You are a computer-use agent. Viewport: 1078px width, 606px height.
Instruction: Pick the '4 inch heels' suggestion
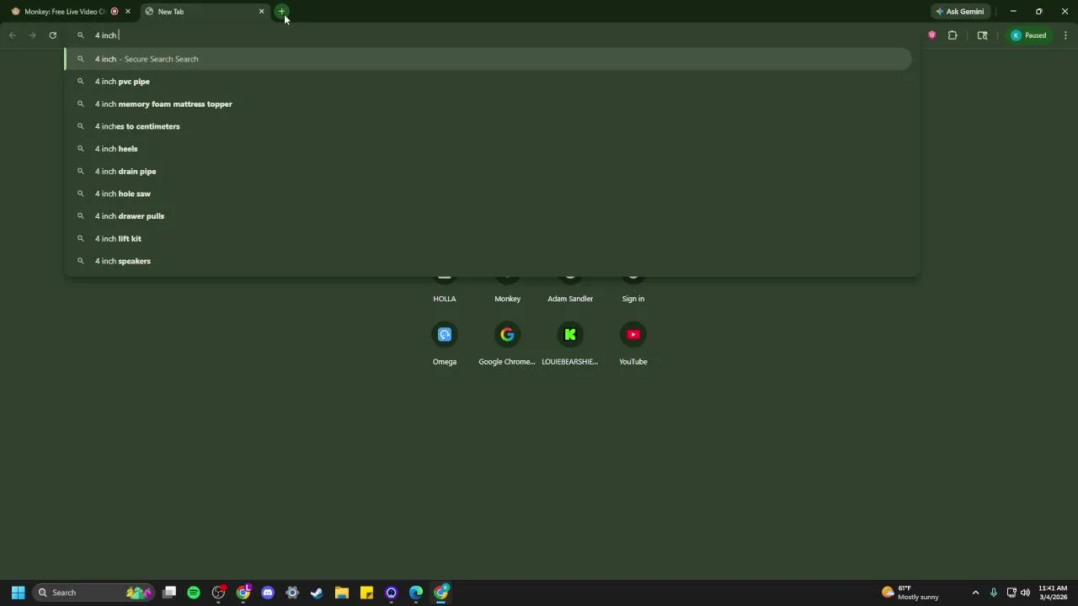click(x=488, y=149)
